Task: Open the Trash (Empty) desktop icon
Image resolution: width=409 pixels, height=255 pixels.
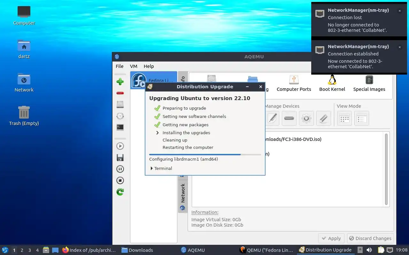Action: [x=24, y=116]
